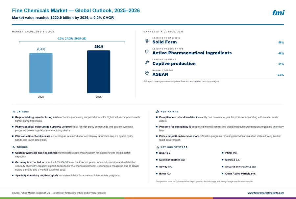
Task: Click the wrench icon beside Captive production
Action: 147,62
